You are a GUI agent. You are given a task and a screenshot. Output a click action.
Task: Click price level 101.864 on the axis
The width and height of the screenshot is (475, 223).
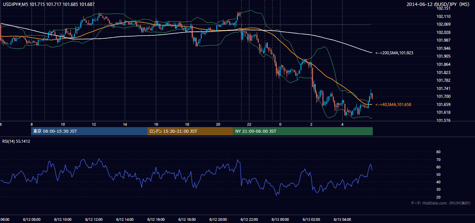pyautogui.click(x=443, y=64)
